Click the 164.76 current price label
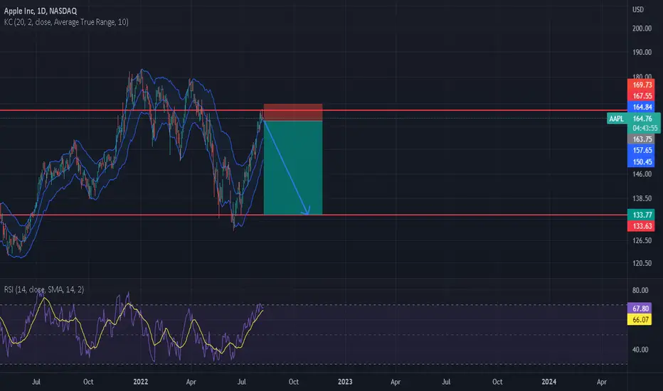663x391 pixels. 642,118
